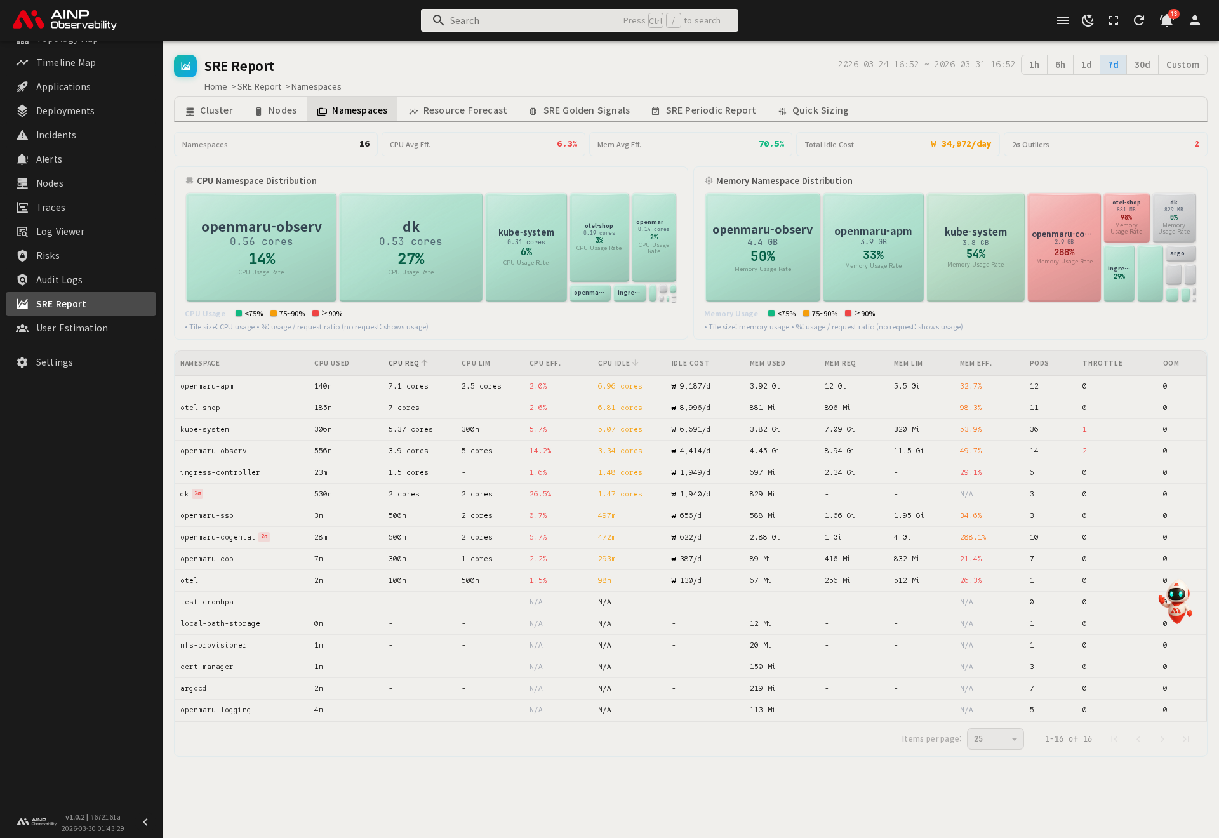Image resolution: width=1219 pixels, height=838 pixels.
Task: Click the Custom time range button
Action: [1182, 65]
